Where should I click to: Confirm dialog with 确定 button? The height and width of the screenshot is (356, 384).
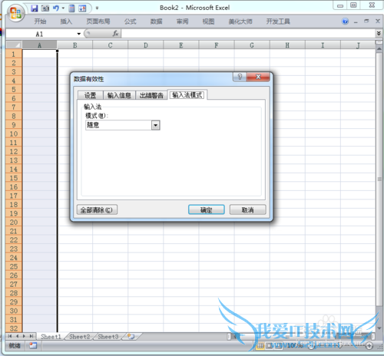click(207, 210)
